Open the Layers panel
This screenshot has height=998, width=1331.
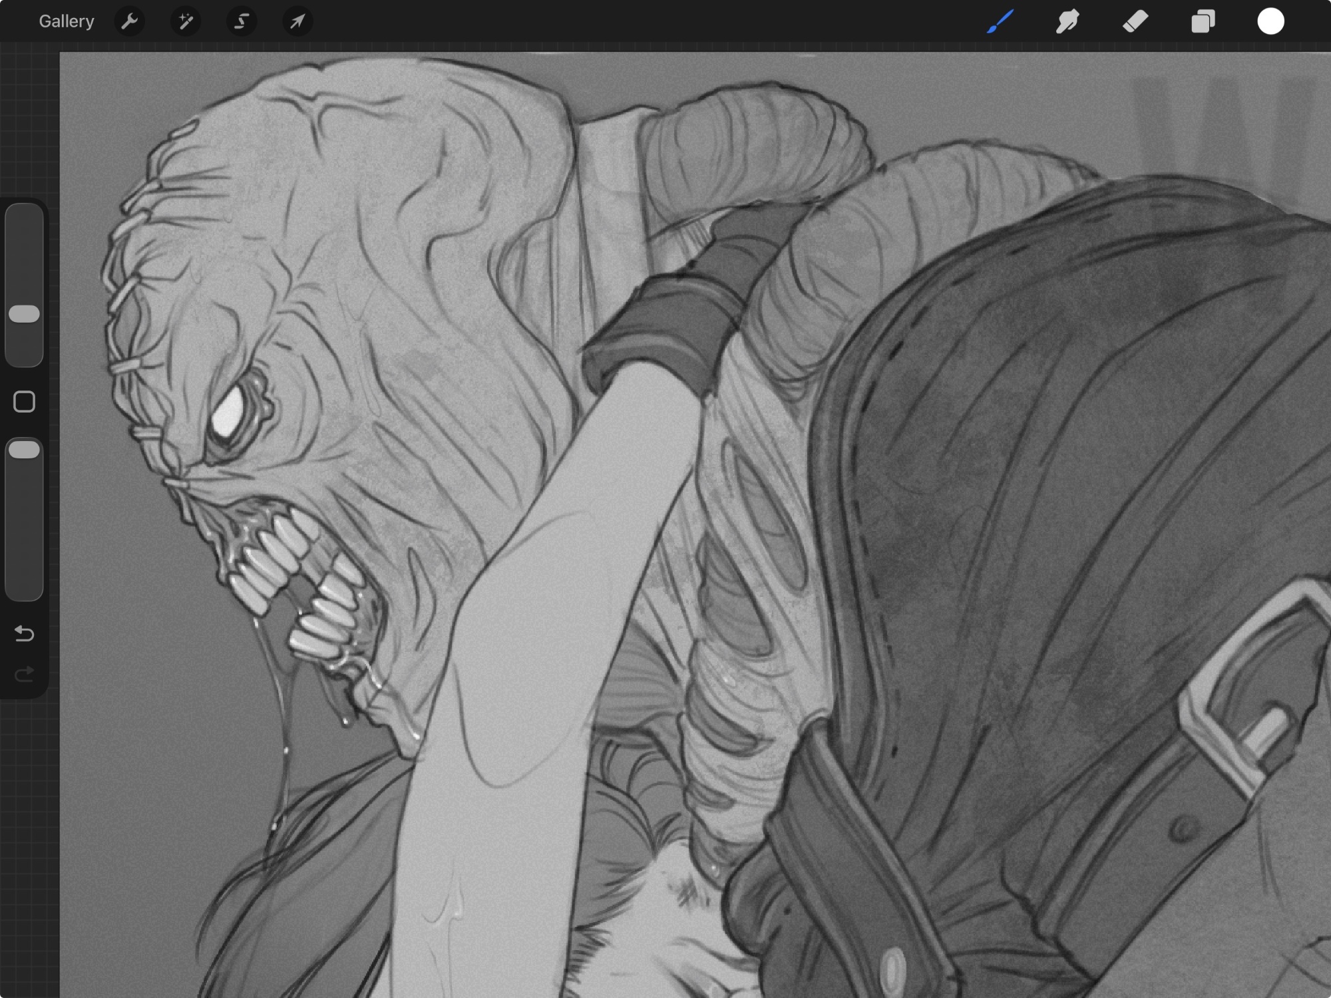1203,21
